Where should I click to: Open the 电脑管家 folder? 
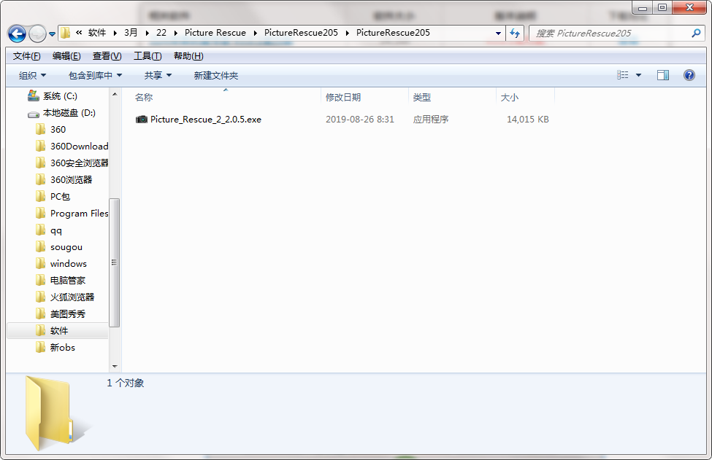pyautogui.click(x=68, y=281)
